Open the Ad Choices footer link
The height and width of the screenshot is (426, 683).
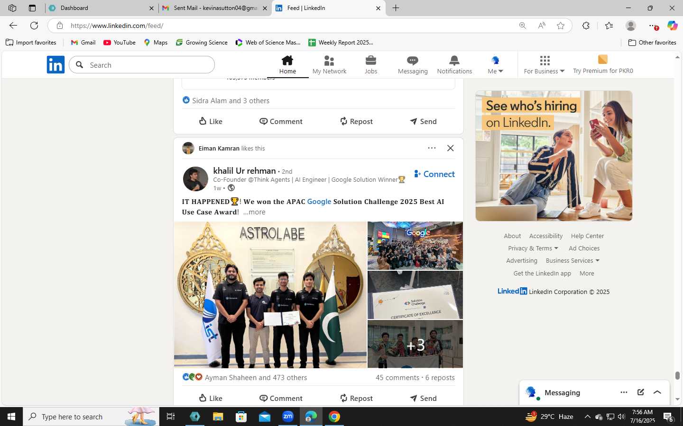coord(584,248)
